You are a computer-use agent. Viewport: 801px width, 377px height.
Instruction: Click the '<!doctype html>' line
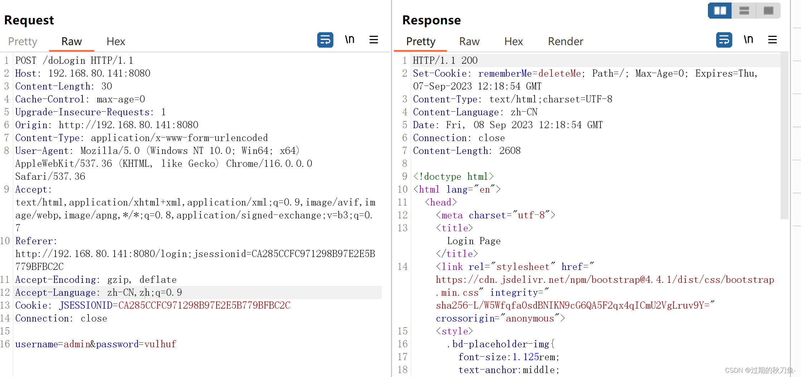pos(454,177)
